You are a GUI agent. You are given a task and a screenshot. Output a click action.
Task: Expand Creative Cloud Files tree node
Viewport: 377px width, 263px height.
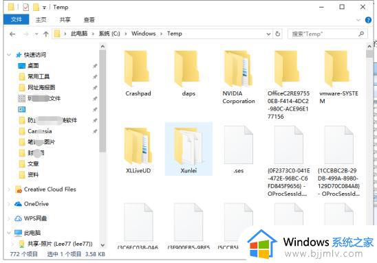pyautogui.click(x=9, y=190)
